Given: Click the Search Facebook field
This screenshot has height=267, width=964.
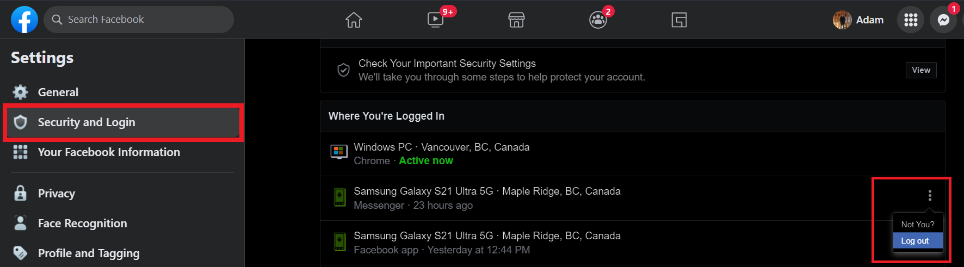Looking at the screenshot, I should (x=139, y=20).
